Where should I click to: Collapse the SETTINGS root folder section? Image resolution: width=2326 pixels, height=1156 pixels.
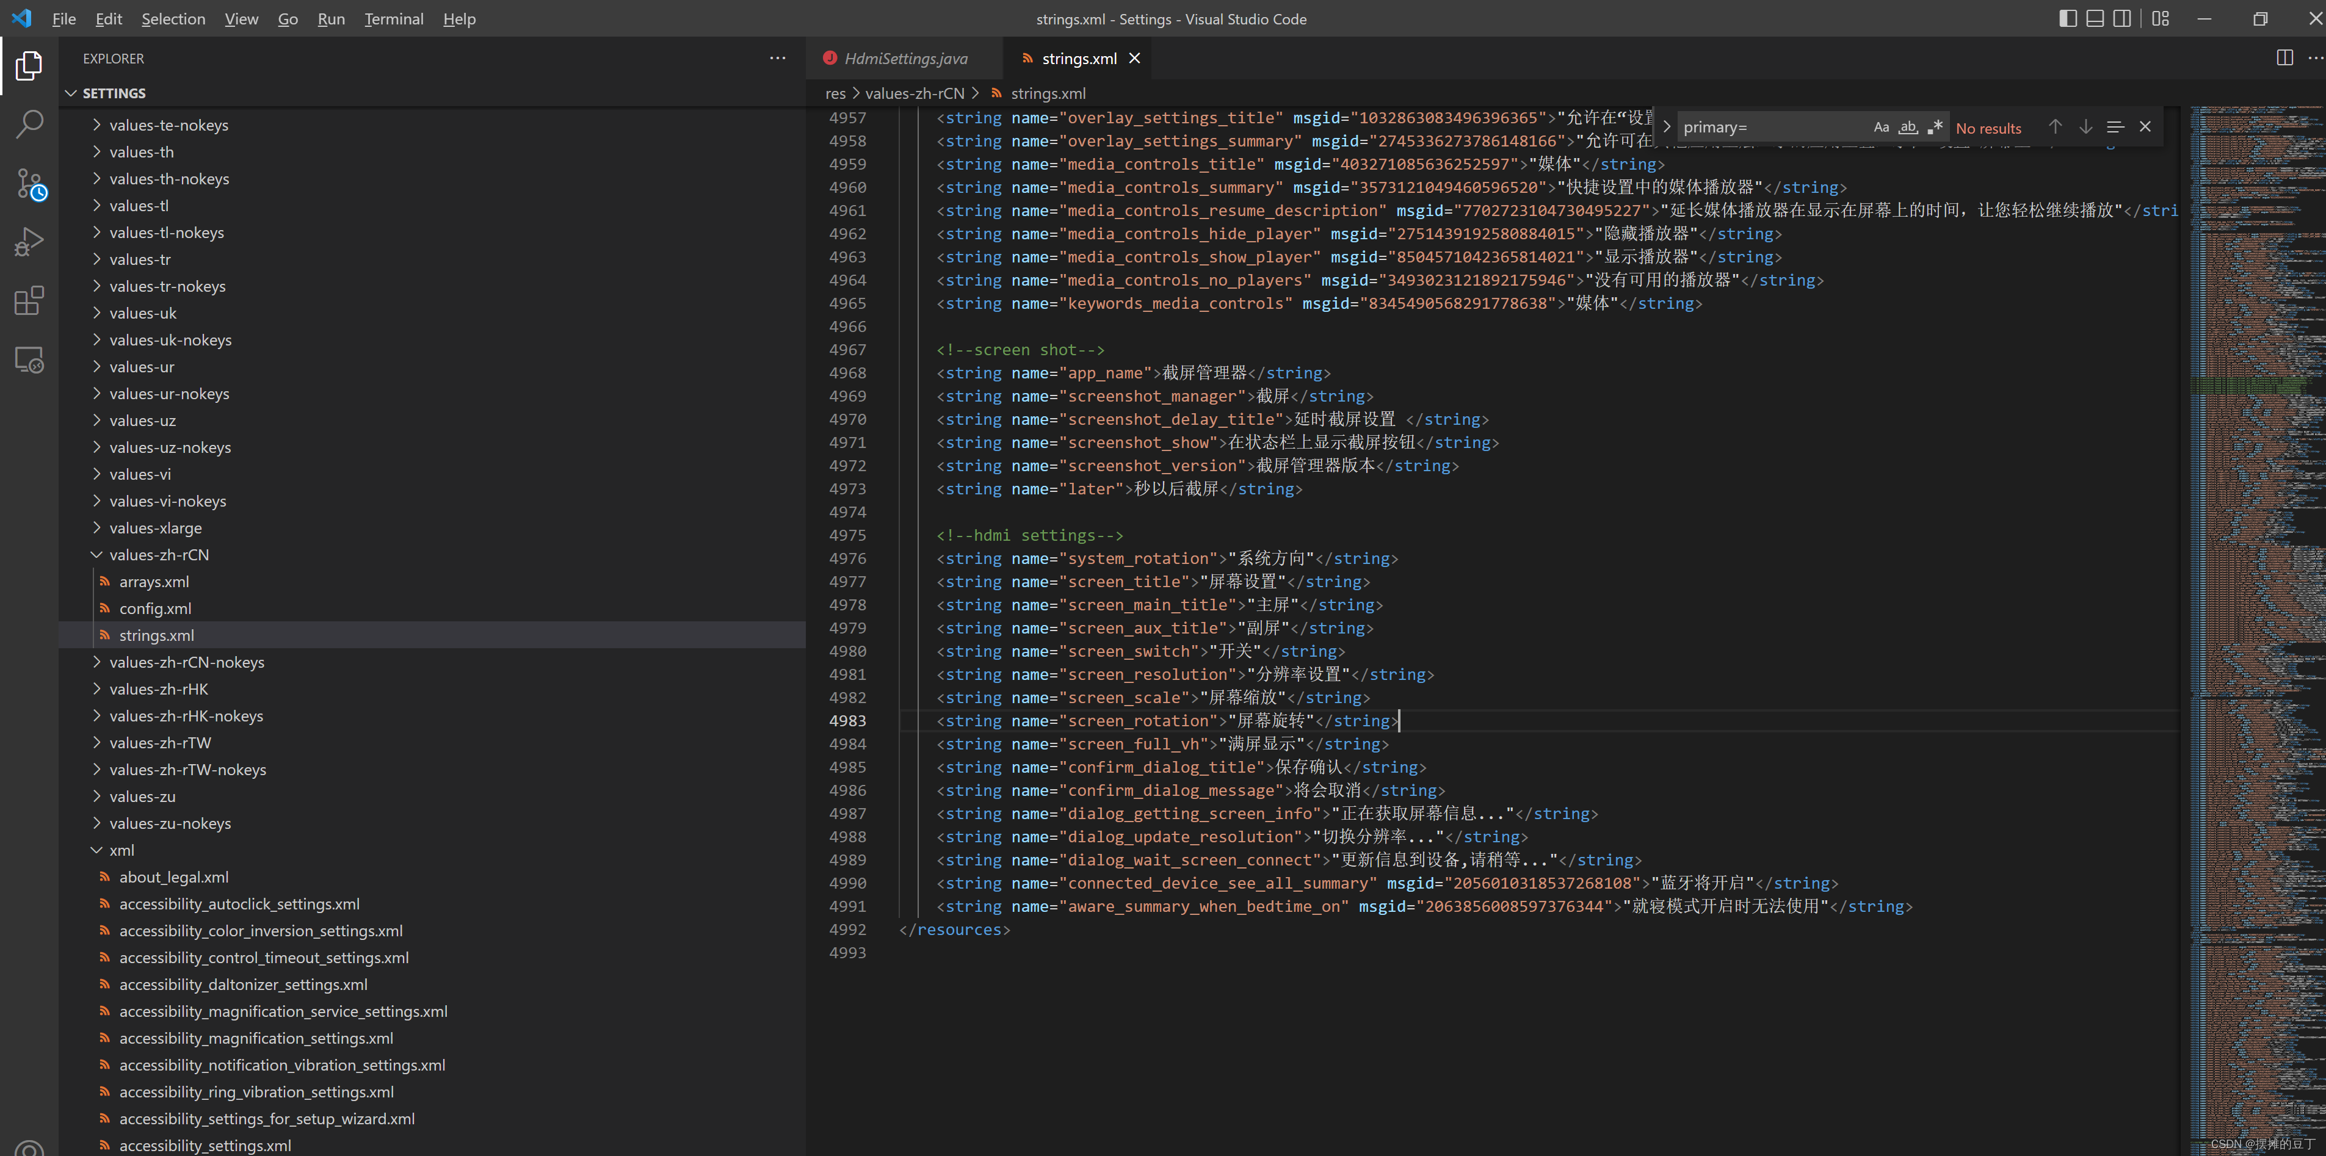click(x=432, y=94)
